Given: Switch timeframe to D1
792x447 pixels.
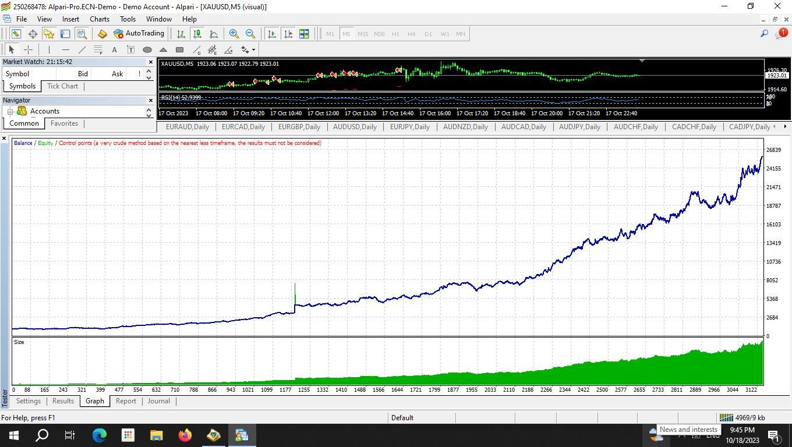Looking at the screenshot, I should (x=428, y=34).
